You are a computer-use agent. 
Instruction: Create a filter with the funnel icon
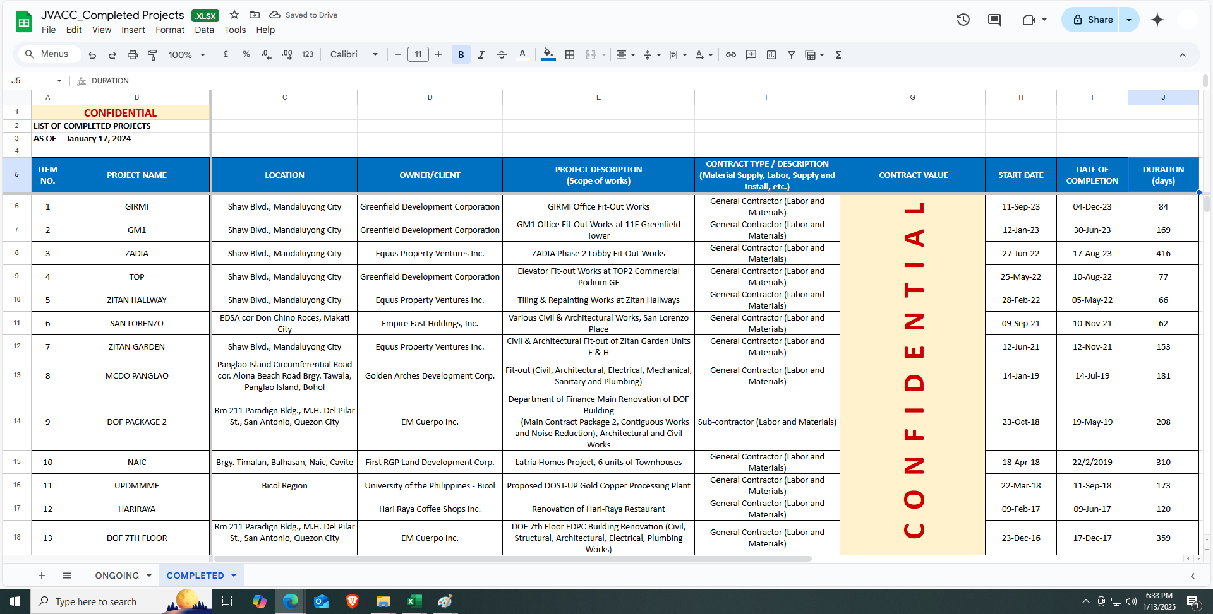(x=792, y=55)
